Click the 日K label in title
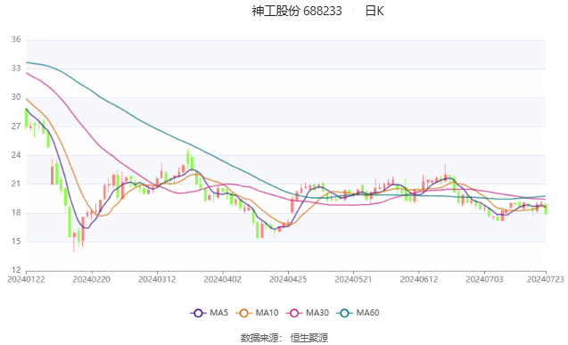This screenshot has height=345, width=568. [375, 12]
